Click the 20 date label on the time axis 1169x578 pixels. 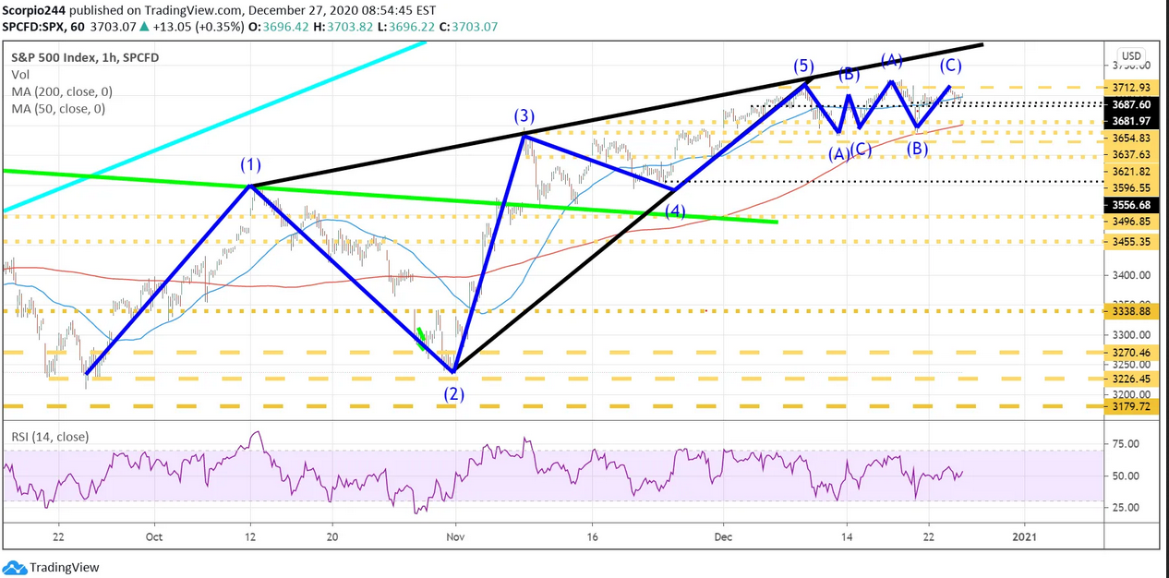click(332, 536)
